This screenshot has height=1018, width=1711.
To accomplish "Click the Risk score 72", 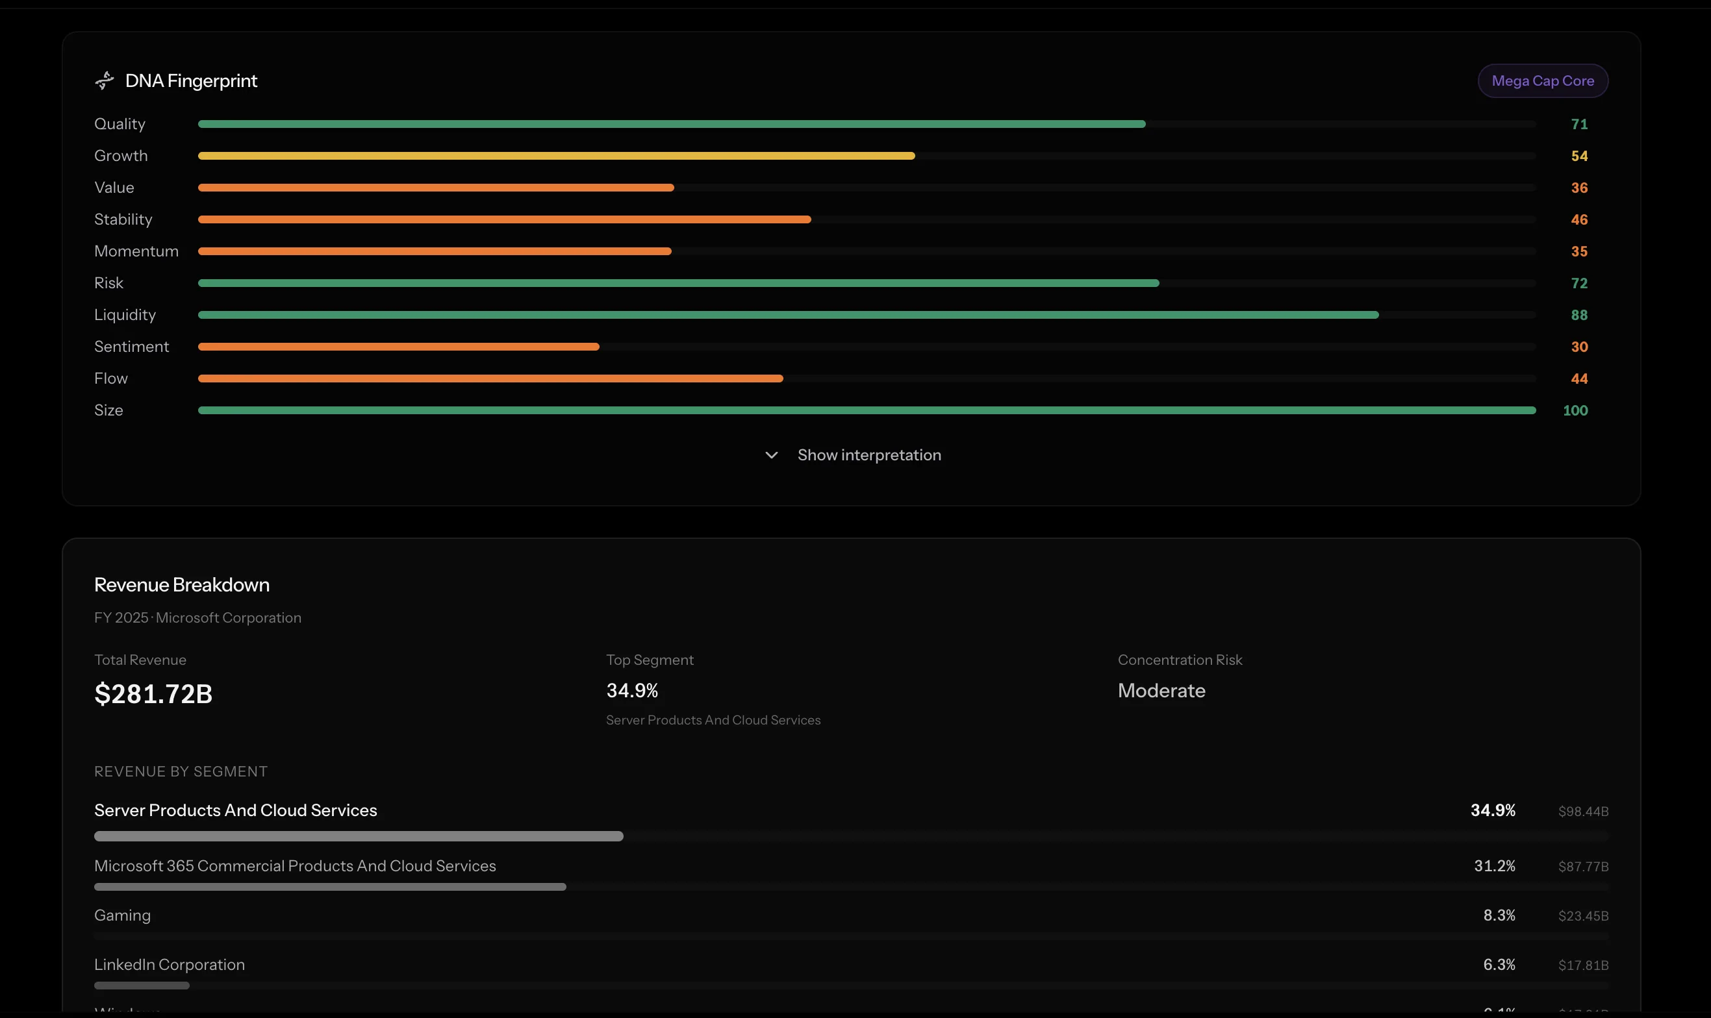I will pyautogui.click(x=1578, y=282).
